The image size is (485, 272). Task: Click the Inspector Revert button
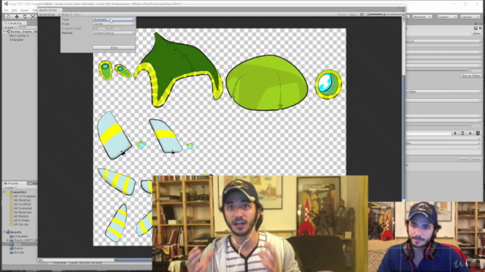pos(463,159)
